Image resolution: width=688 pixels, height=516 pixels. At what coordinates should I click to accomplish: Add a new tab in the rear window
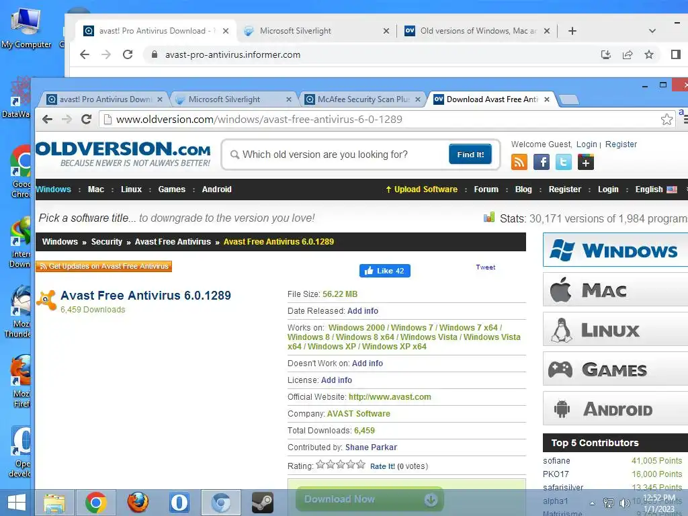coord(572,31)
